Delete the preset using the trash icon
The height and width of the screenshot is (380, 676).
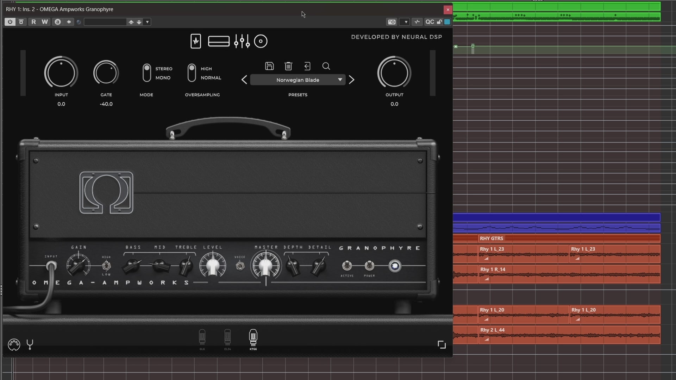tap(288, 66)
